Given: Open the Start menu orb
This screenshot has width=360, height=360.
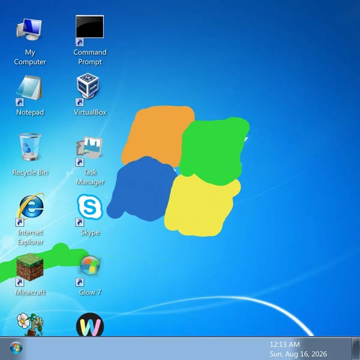Looking at the screenshot, I should coord(16,348).
